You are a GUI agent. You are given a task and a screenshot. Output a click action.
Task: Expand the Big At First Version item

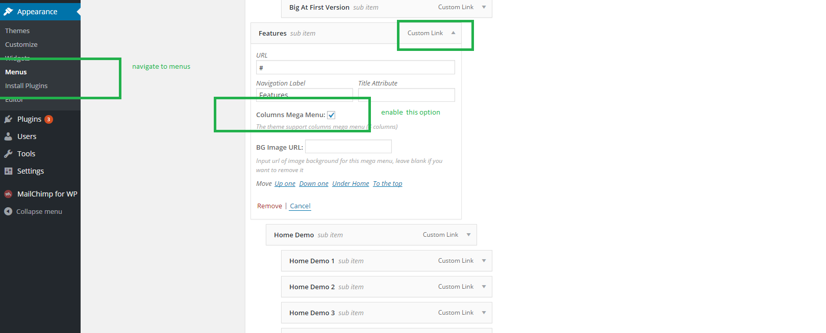coord(484,7)
